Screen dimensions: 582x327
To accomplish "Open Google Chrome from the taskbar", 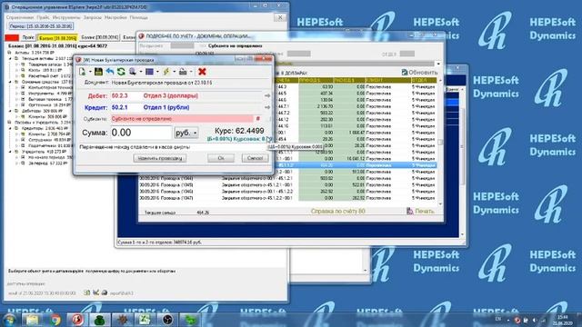I will click(x=55, y=320).
